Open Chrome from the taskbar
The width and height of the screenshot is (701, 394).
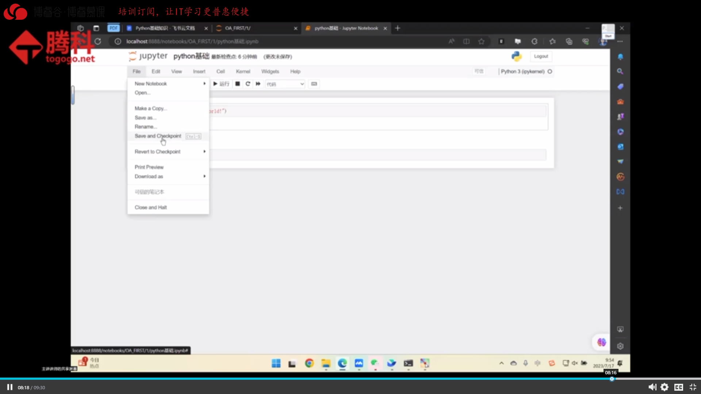[x=309, y=363]
